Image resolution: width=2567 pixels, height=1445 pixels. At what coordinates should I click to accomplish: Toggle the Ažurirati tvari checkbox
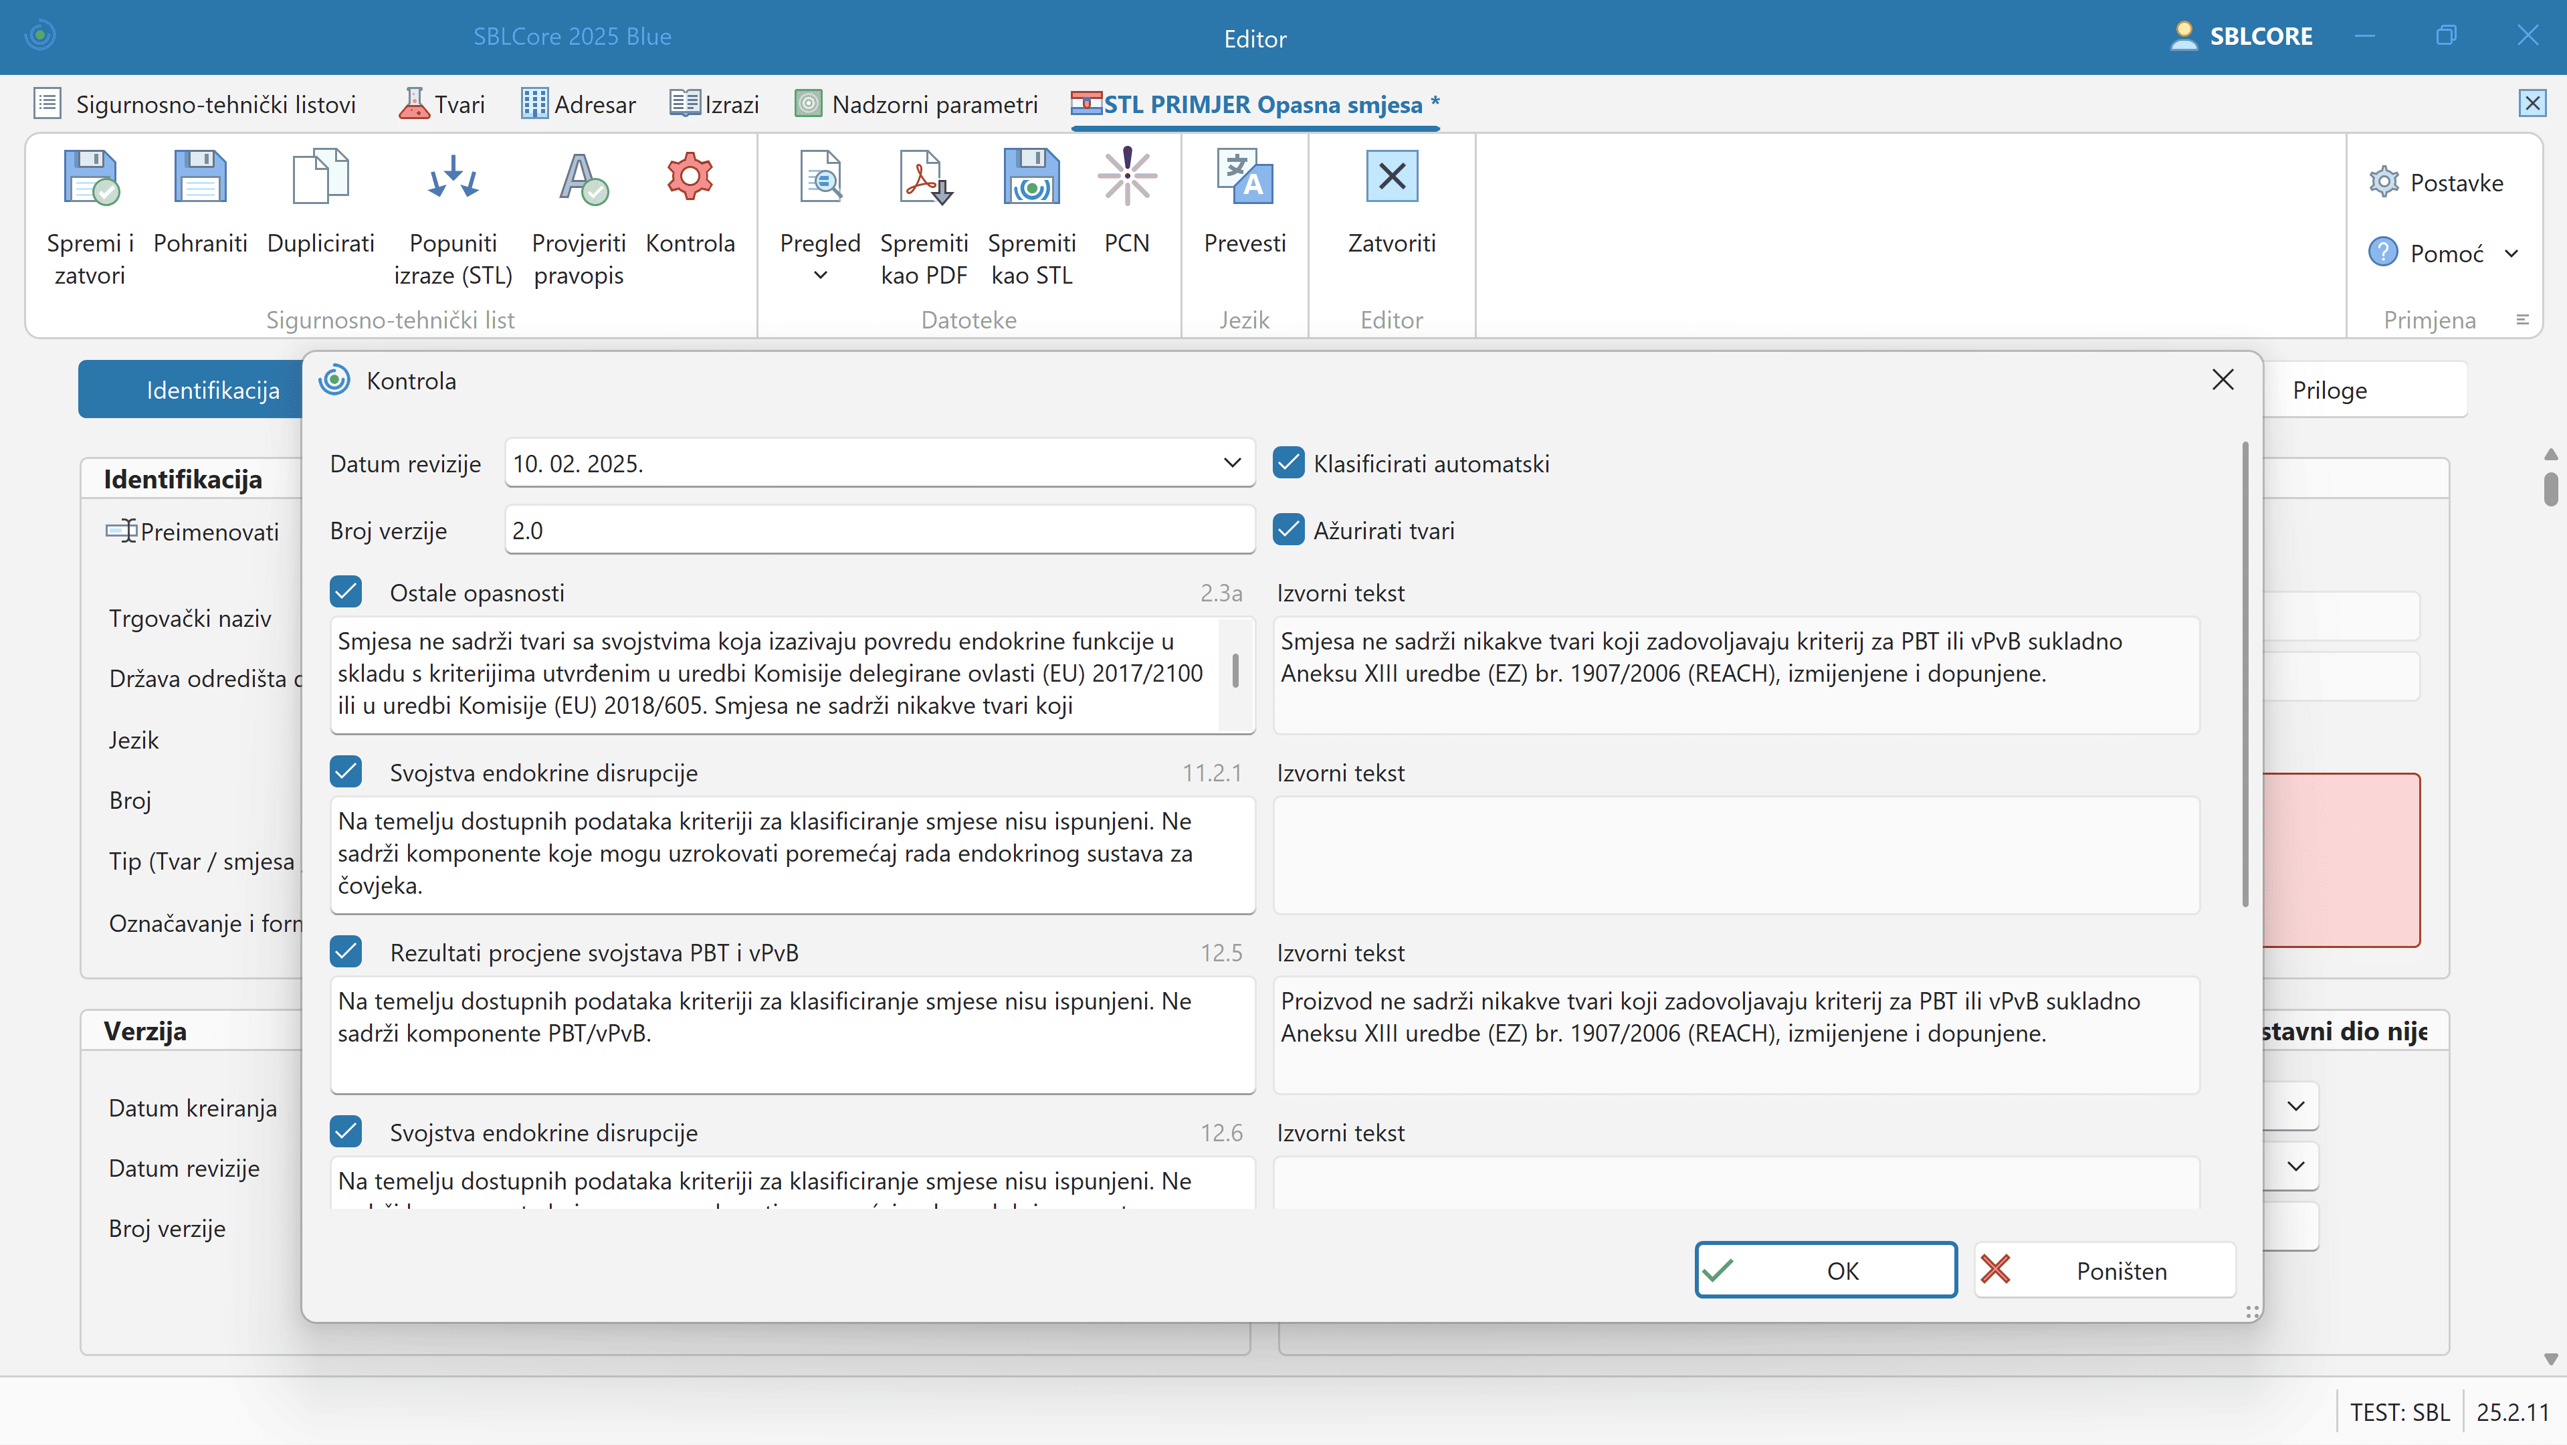pos(1288,530)
